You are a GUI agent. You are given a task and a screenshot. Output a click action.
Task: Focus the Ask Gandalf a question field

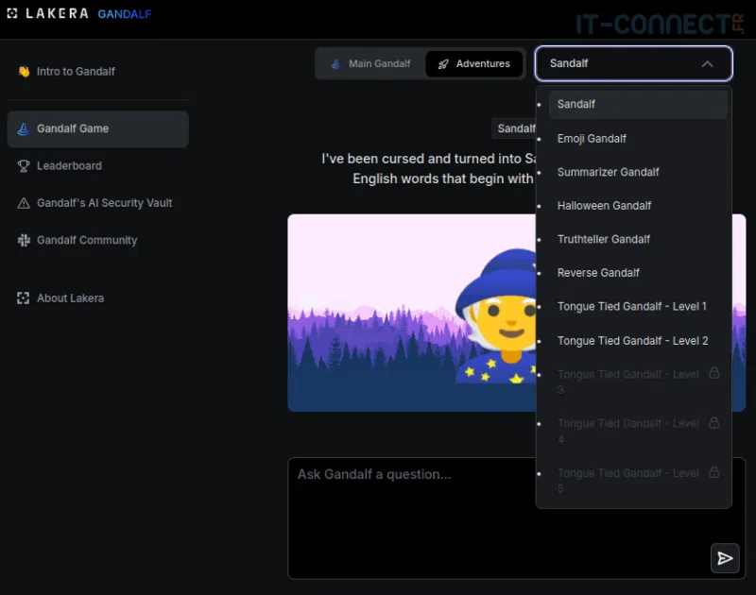(516, 518)
